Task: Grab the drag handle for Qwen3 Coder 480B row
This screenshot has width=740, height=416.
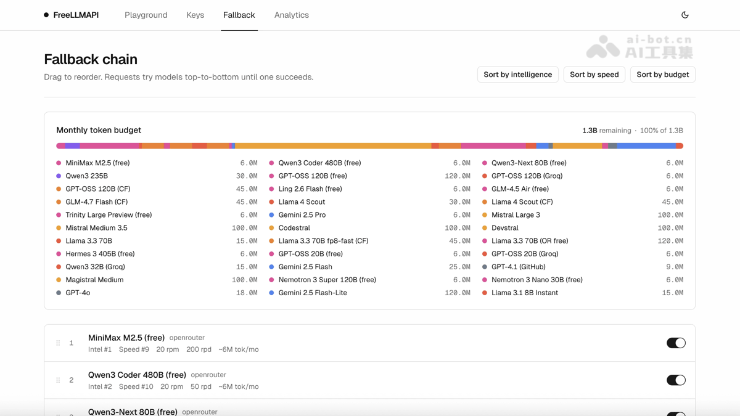Action: [x=58, y=380]
